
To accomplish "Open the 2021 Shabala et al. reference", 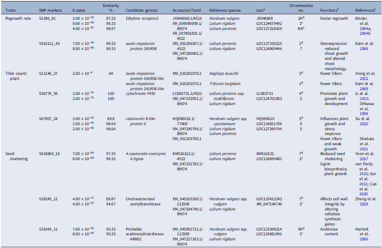I will pos(364,149).
